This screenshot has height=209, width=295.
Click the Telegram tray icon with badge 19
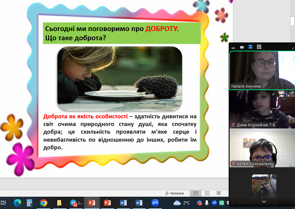pos(200,203)
